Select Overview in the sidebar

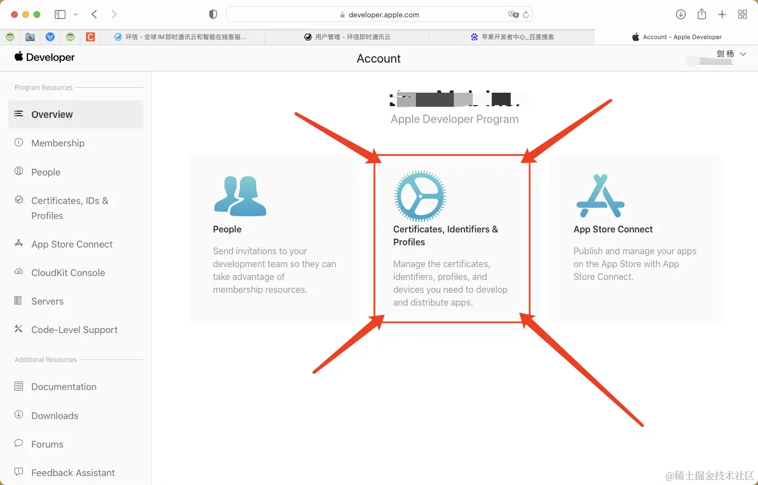tap(76, 115)
